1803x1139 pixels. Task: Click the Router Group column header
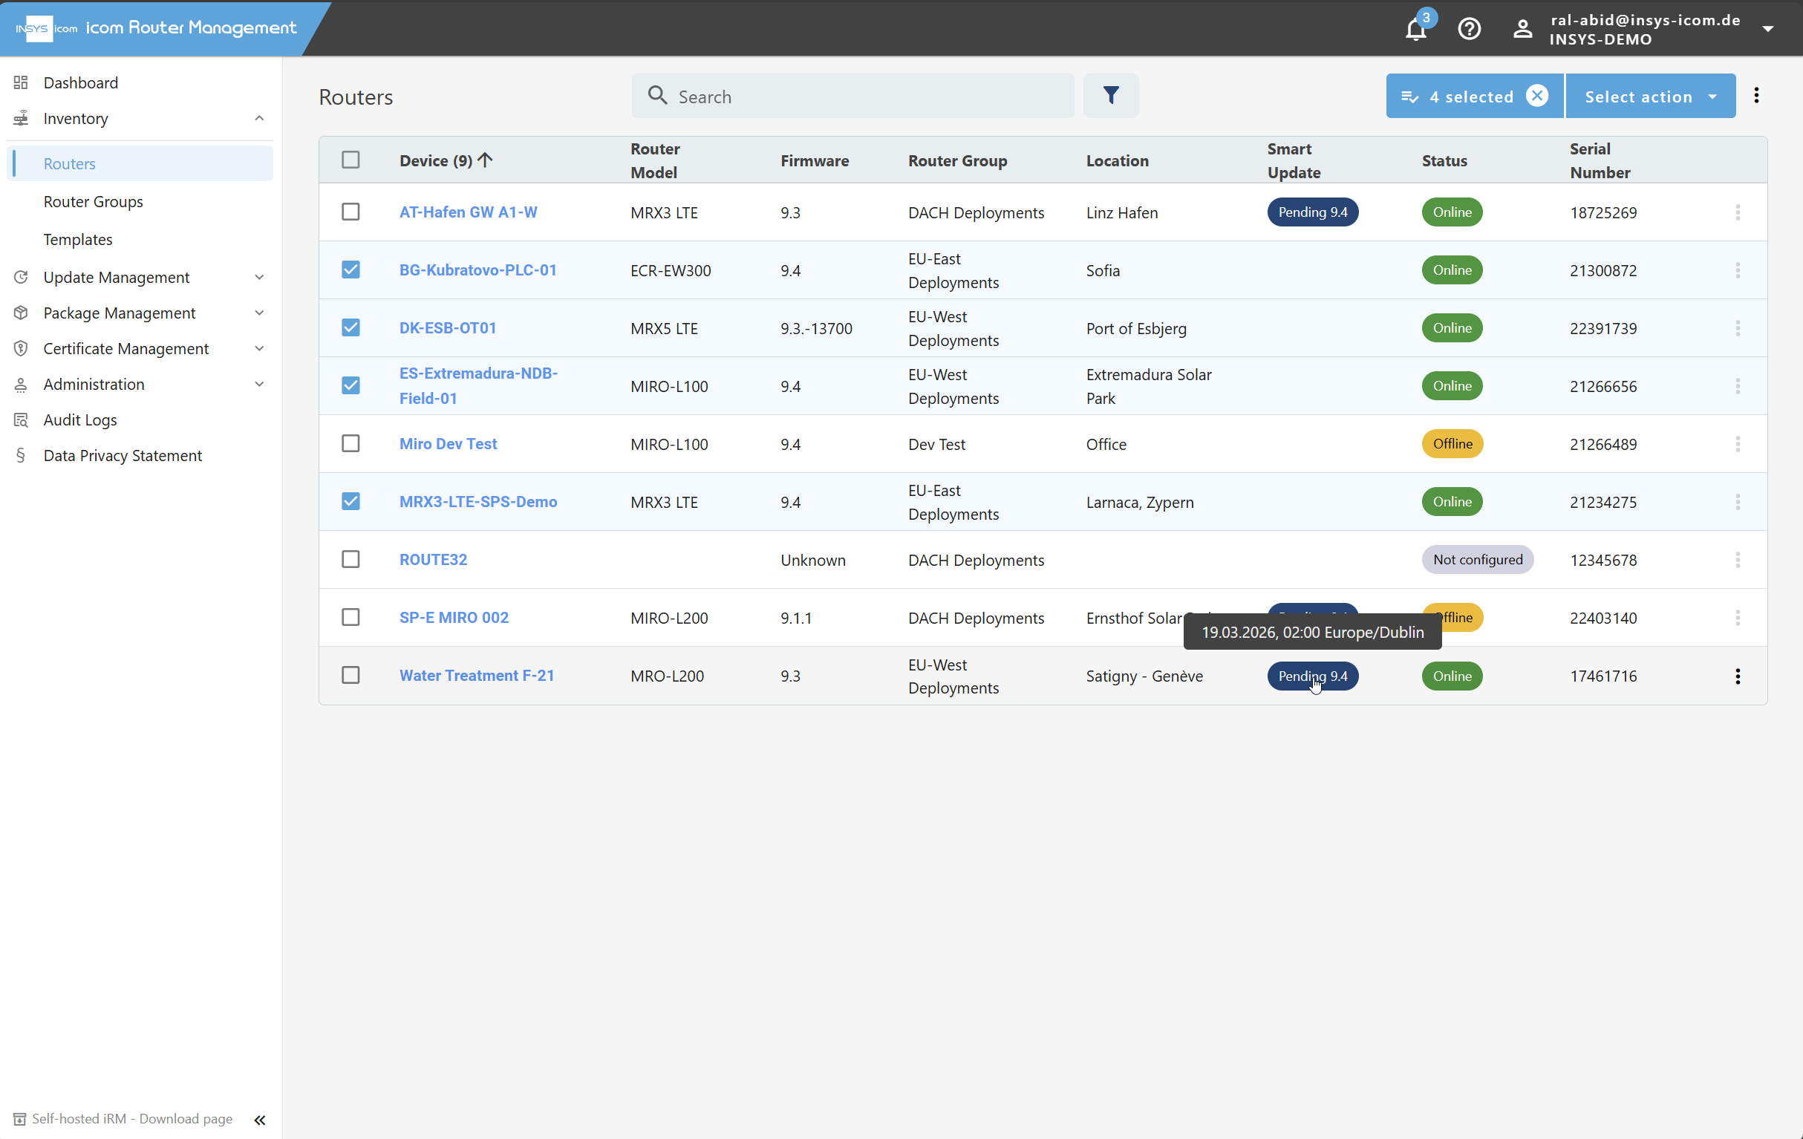(x=958, y=160)
